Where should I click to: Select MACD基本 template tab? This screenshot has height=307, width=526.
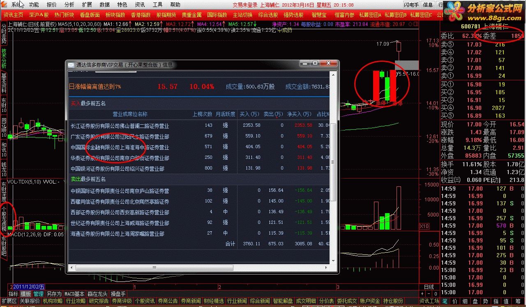click(x=74, y=294)
